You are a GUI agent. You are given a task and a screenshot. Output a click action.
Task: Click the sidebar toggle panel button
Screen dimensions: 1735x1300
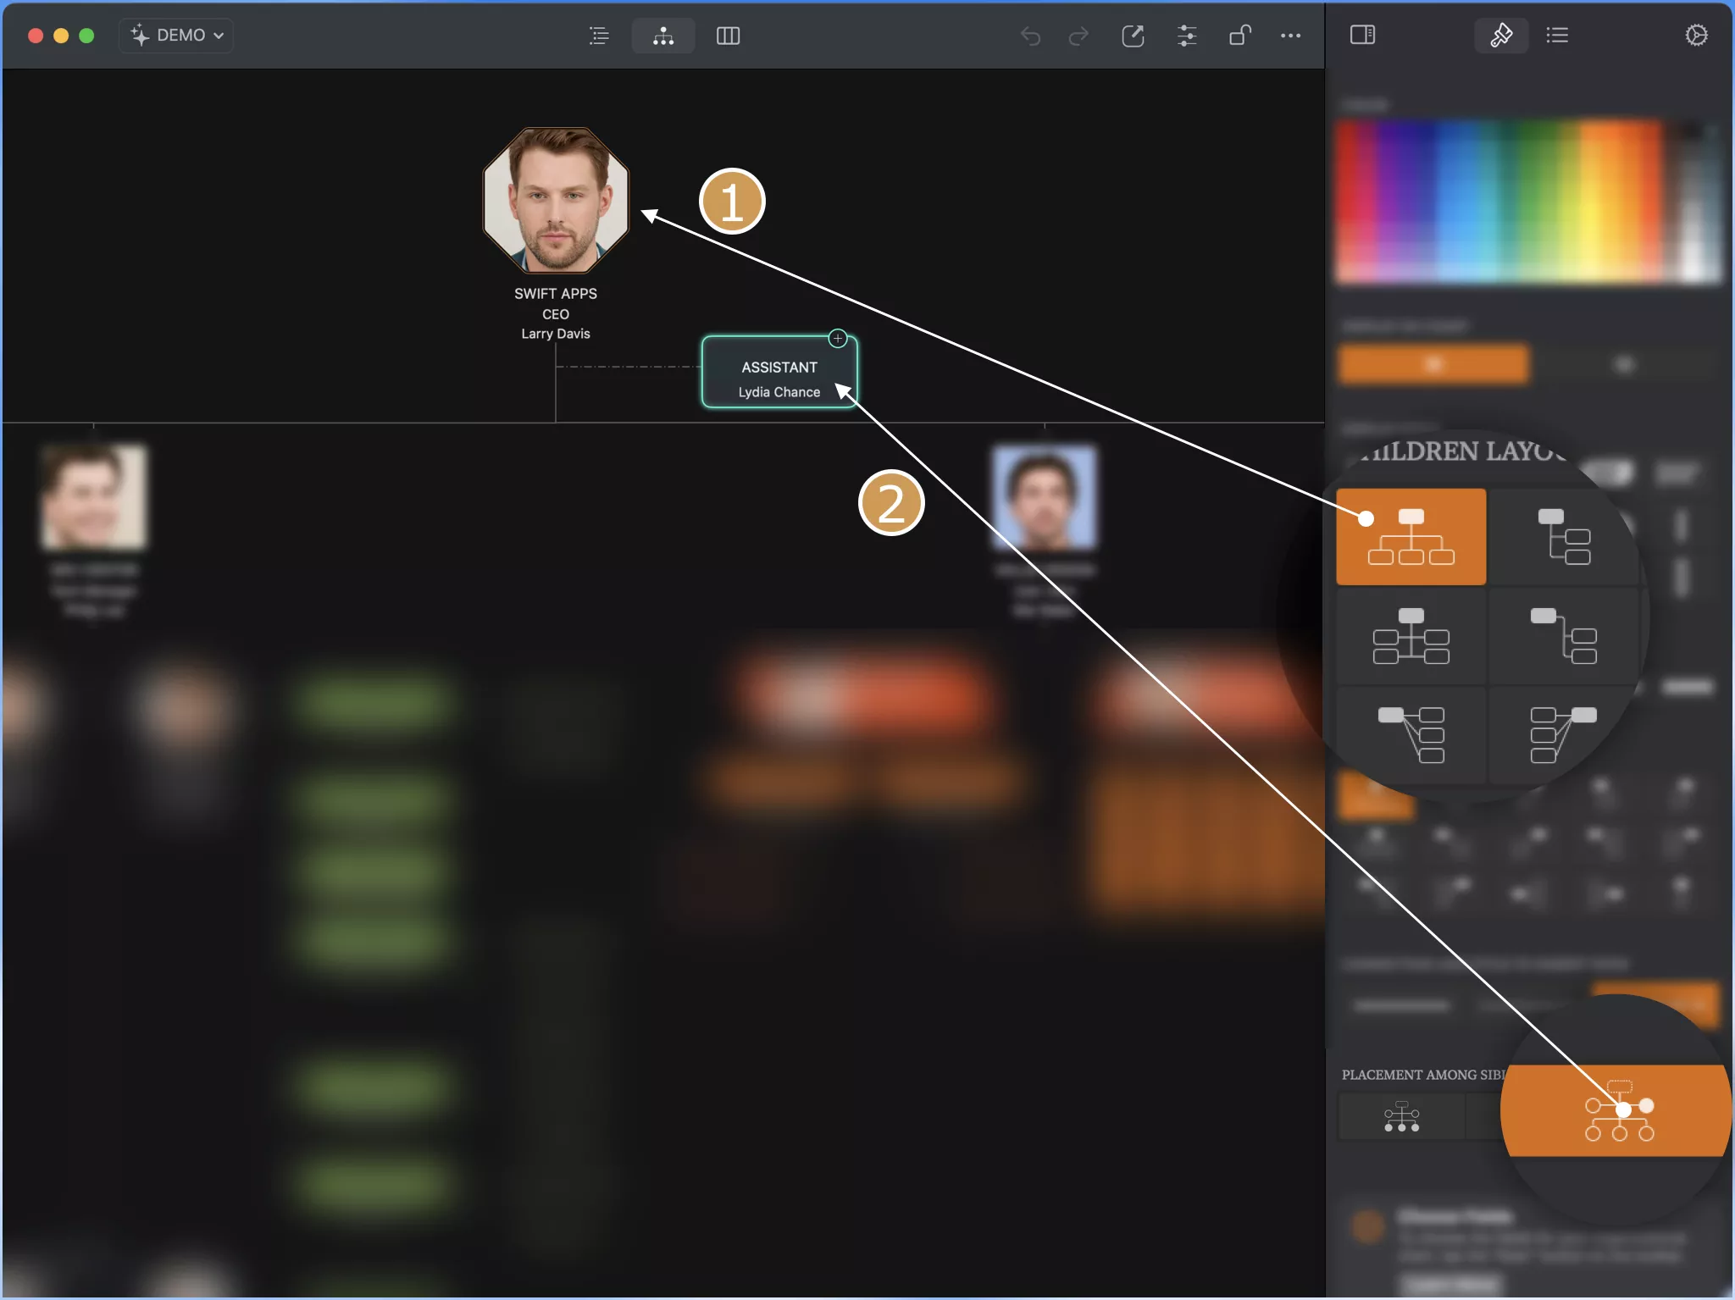1361,34
